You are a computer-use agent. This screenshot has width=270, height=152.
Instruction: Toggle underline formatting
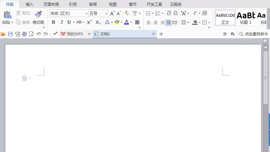[69, 22]
